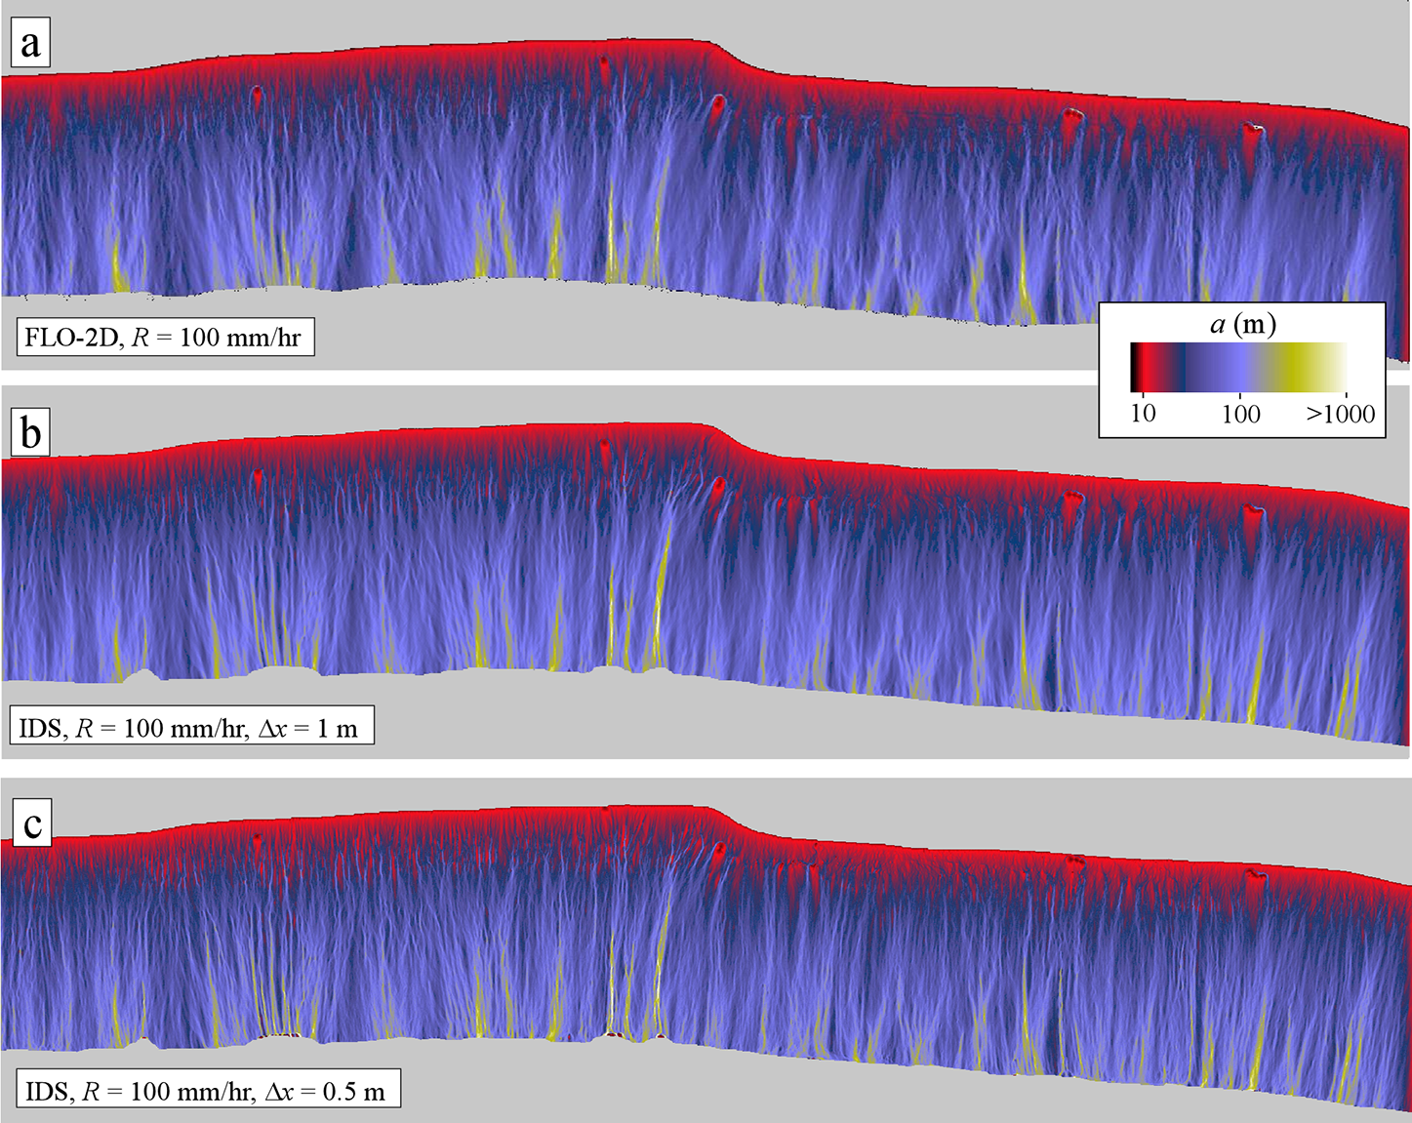This screenshot has width=1412, height=1123.
Task: Select the "FLO-2D, R = 100 mm/hr" caption
Action: (x=163, y=338)
